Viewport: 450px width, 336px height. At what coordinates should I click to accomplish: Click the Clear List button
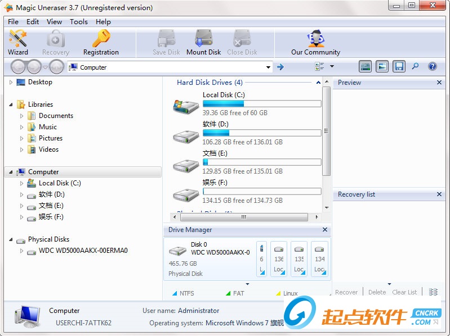click(404, 292)
